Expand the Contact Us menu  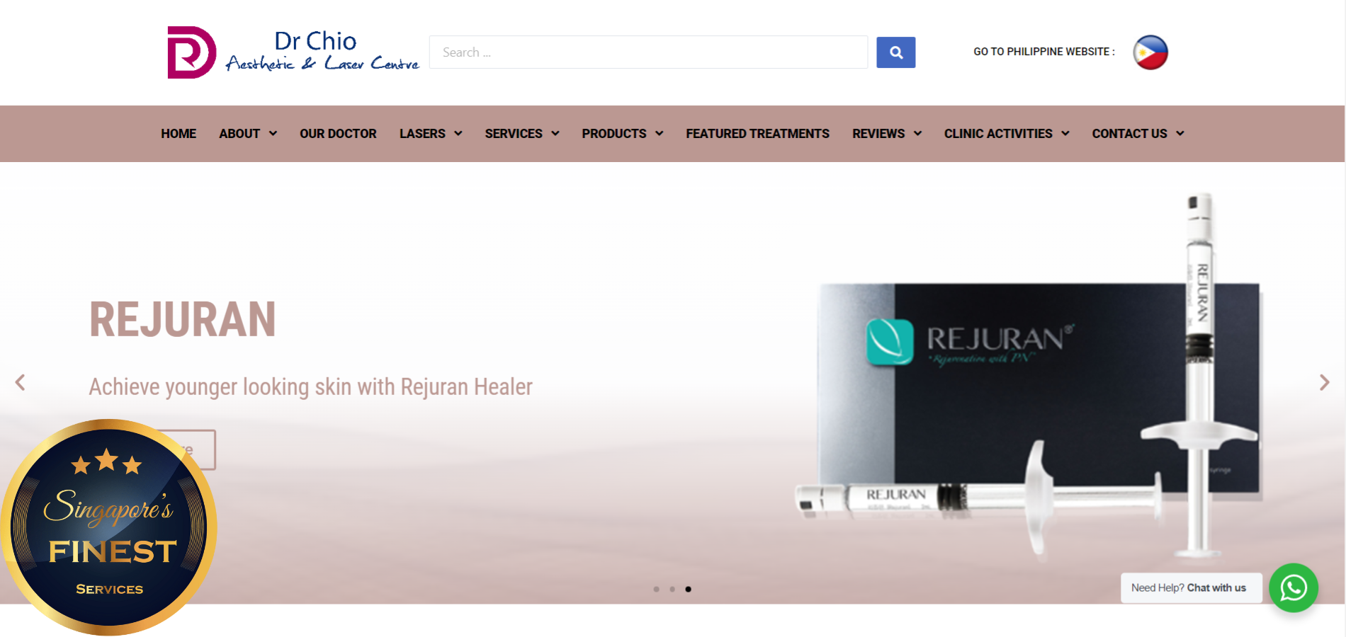1137,134
